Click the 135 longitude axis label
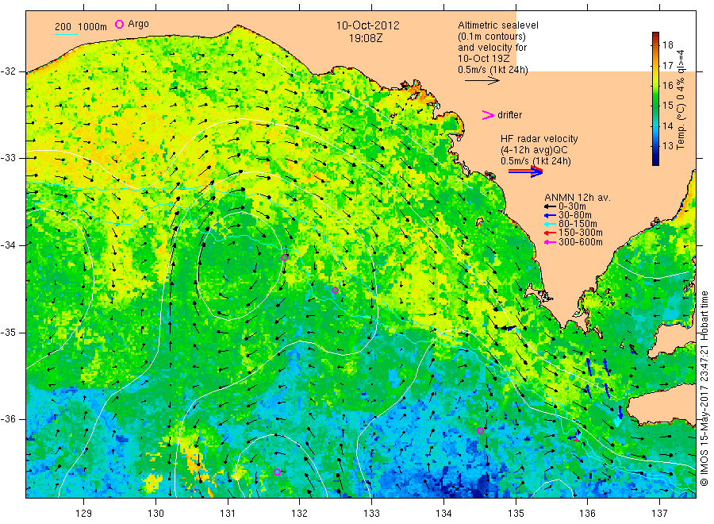The width and height of the screenshot is (714, 524). click(516, 514)
